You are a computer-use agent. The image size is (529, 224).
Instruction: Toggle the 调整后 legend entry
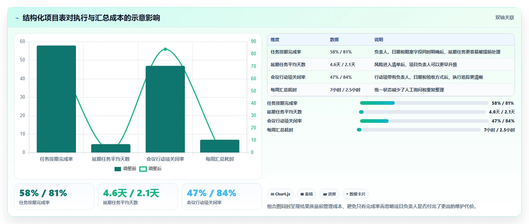coord(151,169)
